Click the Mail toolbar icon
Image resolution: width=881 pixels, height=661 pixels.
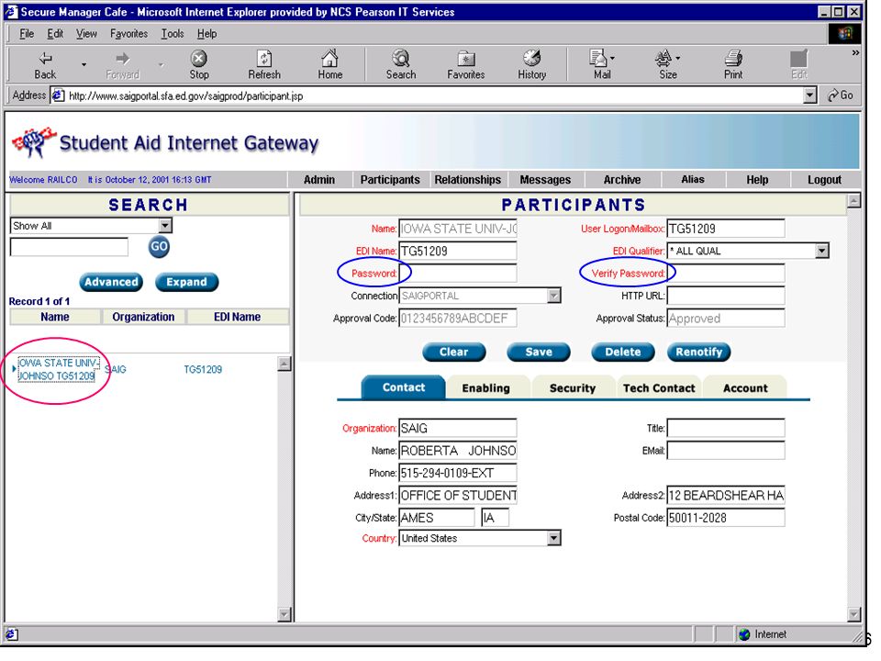[x=599, y=64]
